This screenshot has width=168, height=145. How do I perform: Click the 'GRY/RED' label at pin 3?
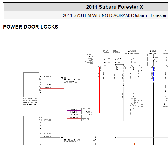pyautogui.click(x=48, y=87)
